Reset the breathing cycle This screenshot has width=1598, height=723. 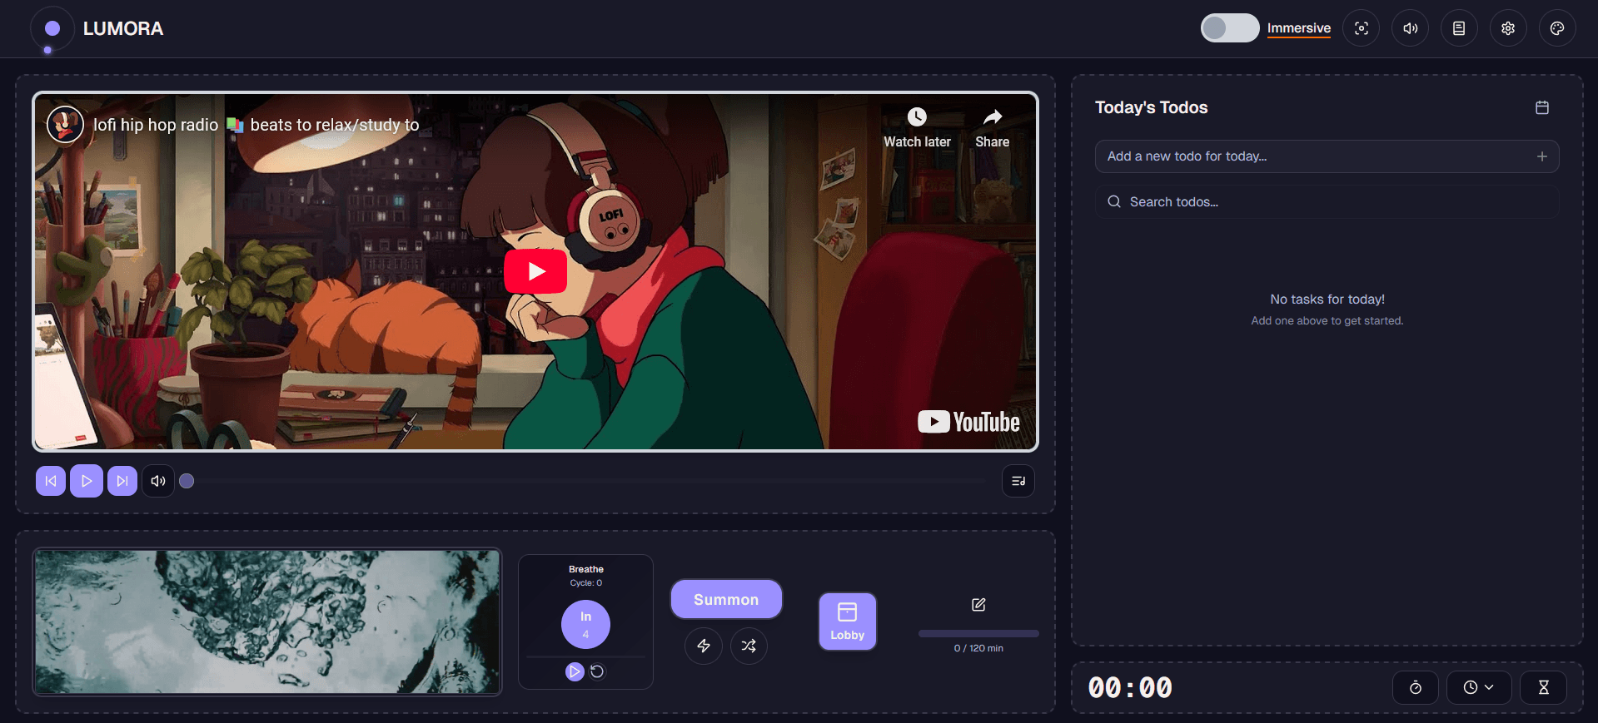tap(597, 671)
